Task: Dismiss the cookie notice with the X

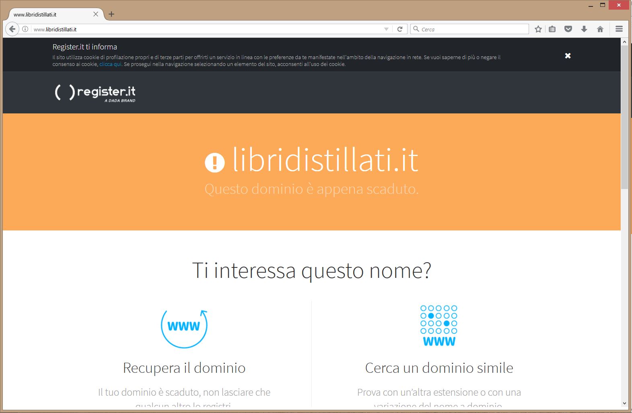Action: tap(568, 55)
